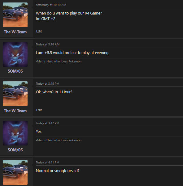Open The W-Team car avatar on 3:45 PM message
183x186 pixels.
pyautogui.click(x=15, y=94)
